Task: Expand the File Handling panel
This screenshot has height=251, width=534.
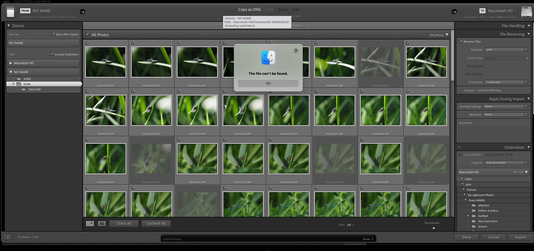Action: tap(528, 26)
